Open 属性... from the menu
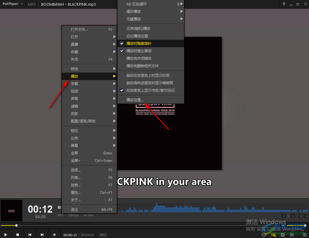The width and height of the screenshot is (309, 238). click(89, 192)
